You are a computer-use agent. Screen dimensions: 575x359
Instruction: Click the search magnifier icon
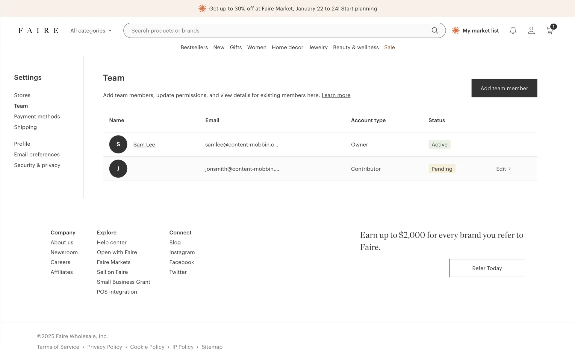(x=435, y=31)
